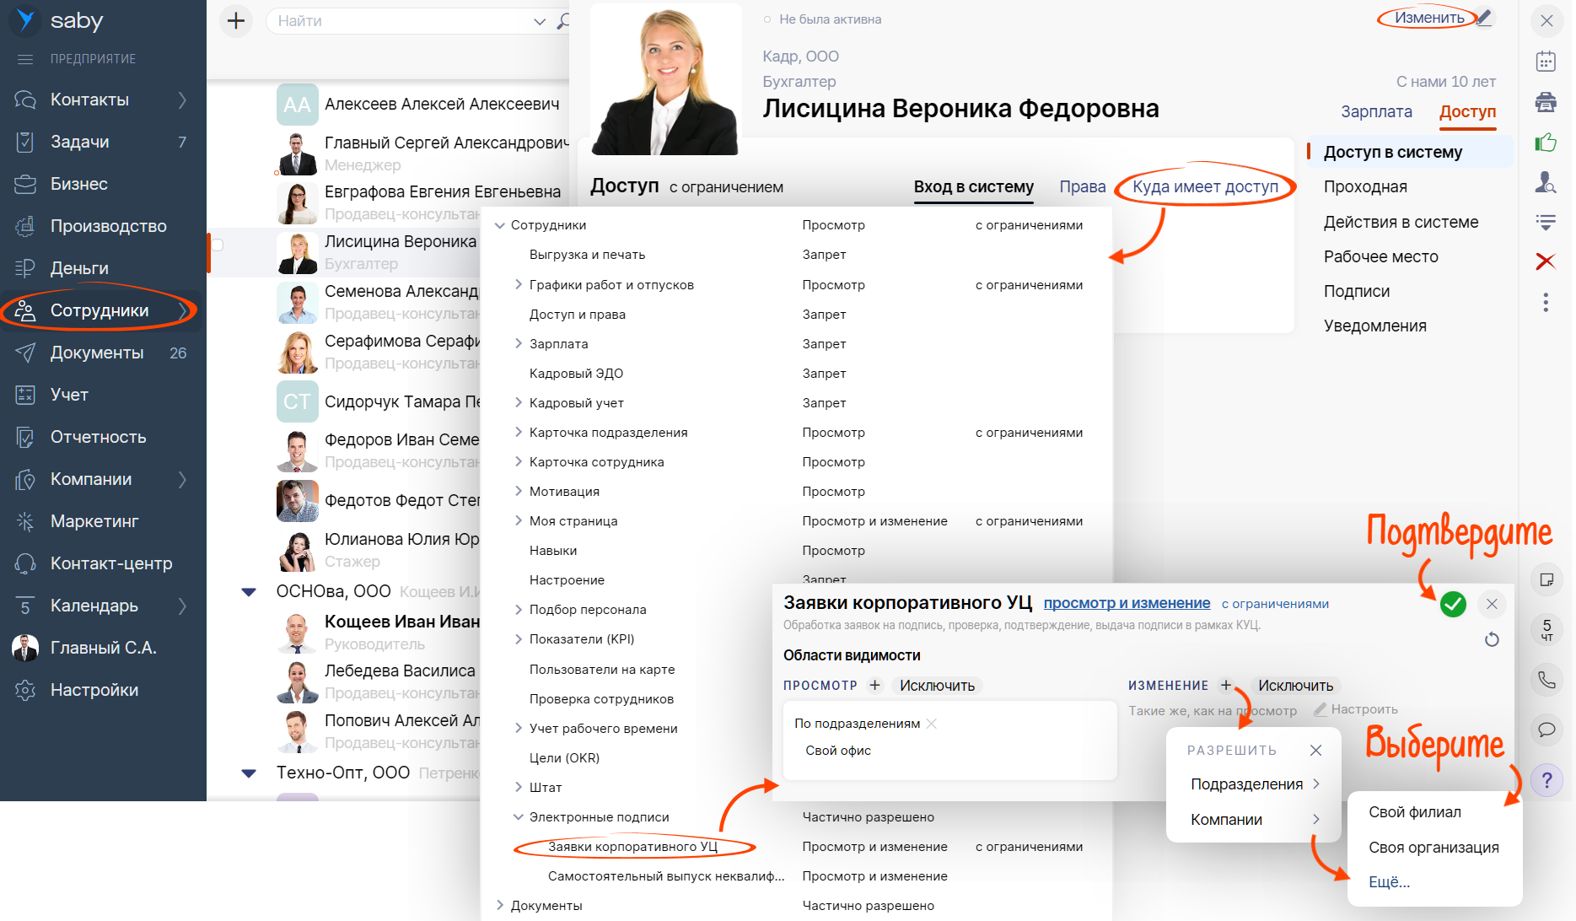
Task: Remove the По подразделениям filter
Action: [x=931, y=724]
